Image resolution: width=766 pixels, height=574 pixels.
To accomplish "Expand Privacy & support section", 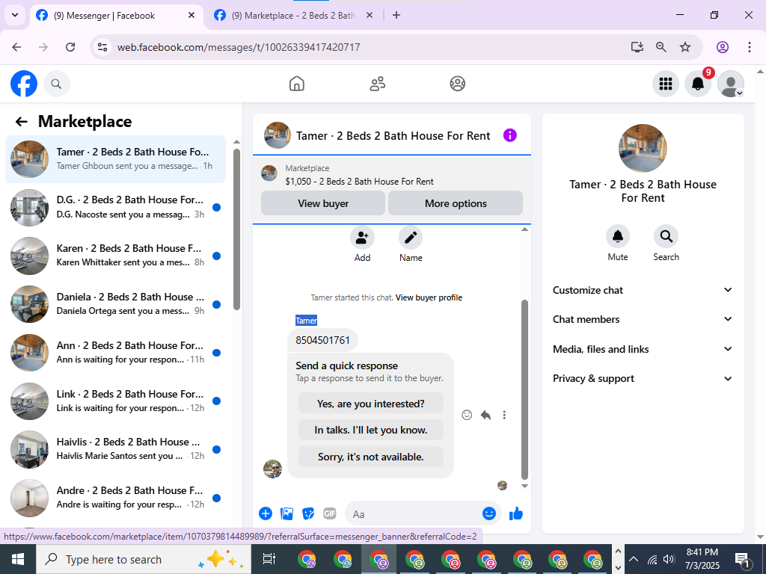I will click(x=643, y=378).
